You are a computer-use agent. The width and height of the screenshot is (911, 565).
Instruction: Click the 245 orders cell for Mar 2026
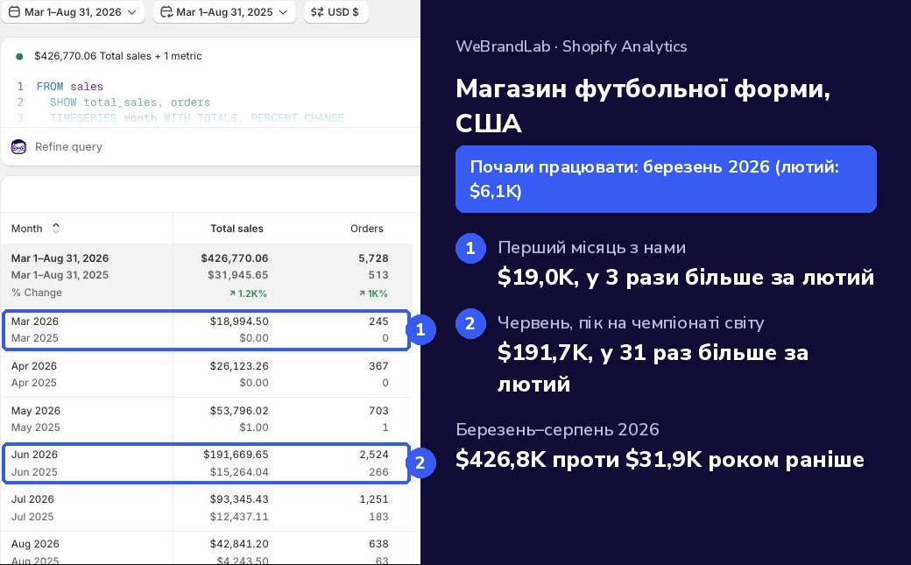point(378,321)
